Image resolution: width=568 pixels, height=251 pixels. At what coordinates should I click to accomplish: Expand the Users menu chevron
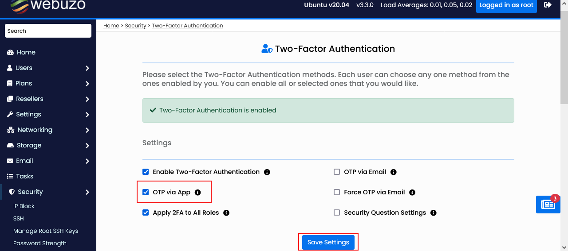[x=87, y=68]
